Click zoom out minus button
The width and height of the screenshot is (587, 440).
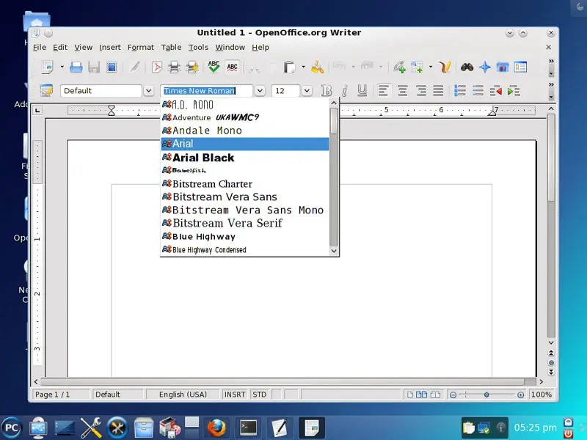[x=453, y=395]
